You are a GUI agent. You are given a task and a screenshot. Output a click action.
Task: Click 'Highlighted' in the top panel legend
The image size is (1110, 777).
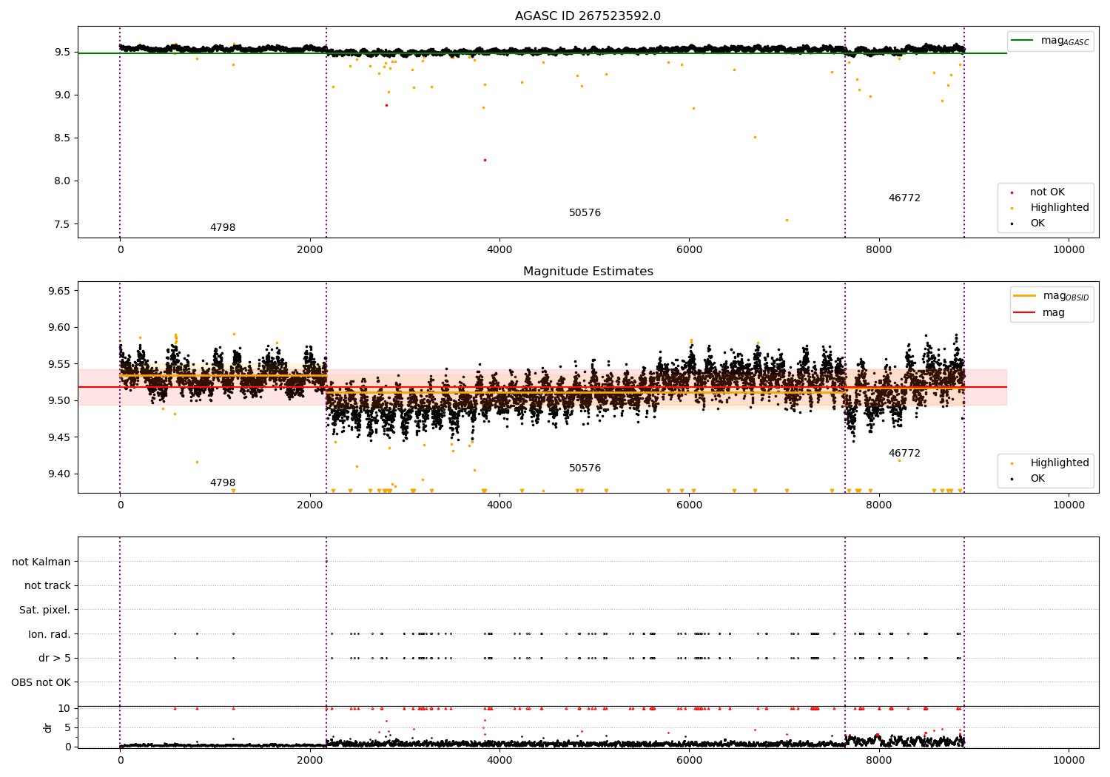[1060, 208]
